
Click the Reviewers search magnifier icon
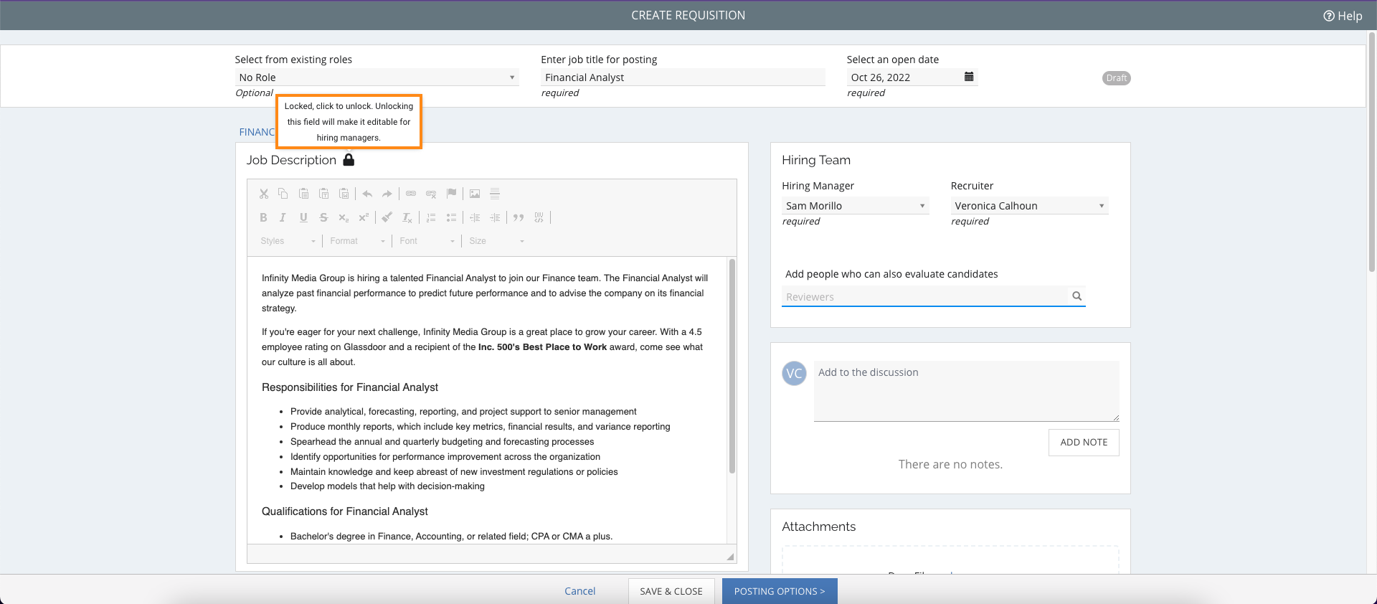click(x=1076, y=296)
